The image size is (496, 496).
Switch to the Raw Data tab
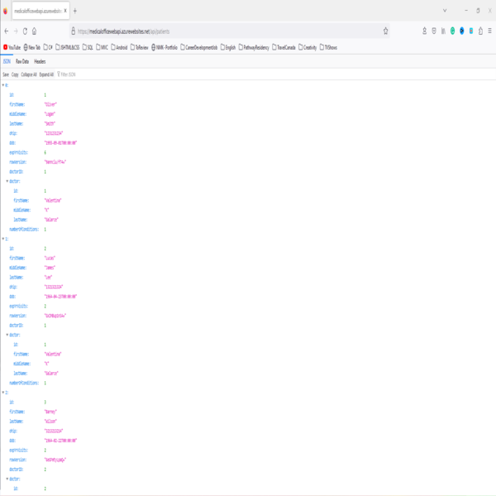click(22, 61)
